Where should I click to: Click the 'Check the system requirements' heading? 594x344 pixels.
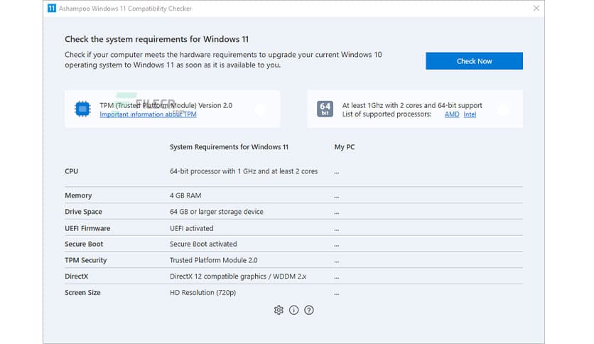tap(156, 39)
